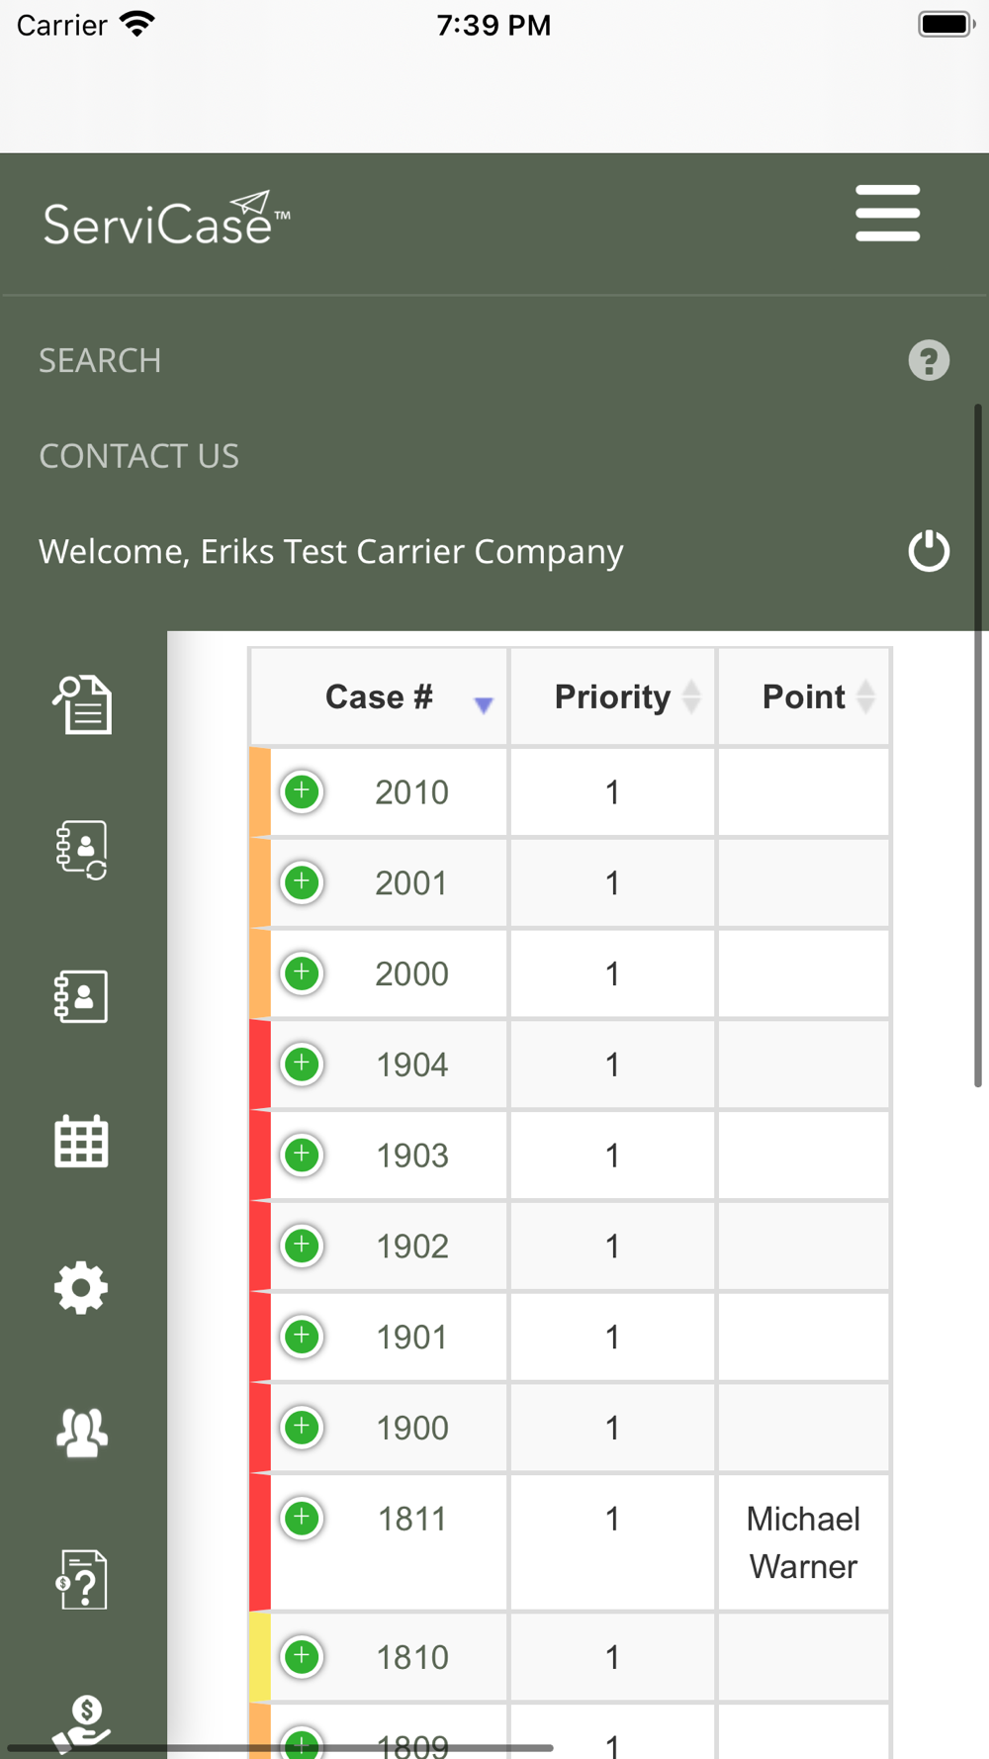This screenshot has width=989, height=1759.
Task: Click the help question mark icon
Action: (929, 360)
